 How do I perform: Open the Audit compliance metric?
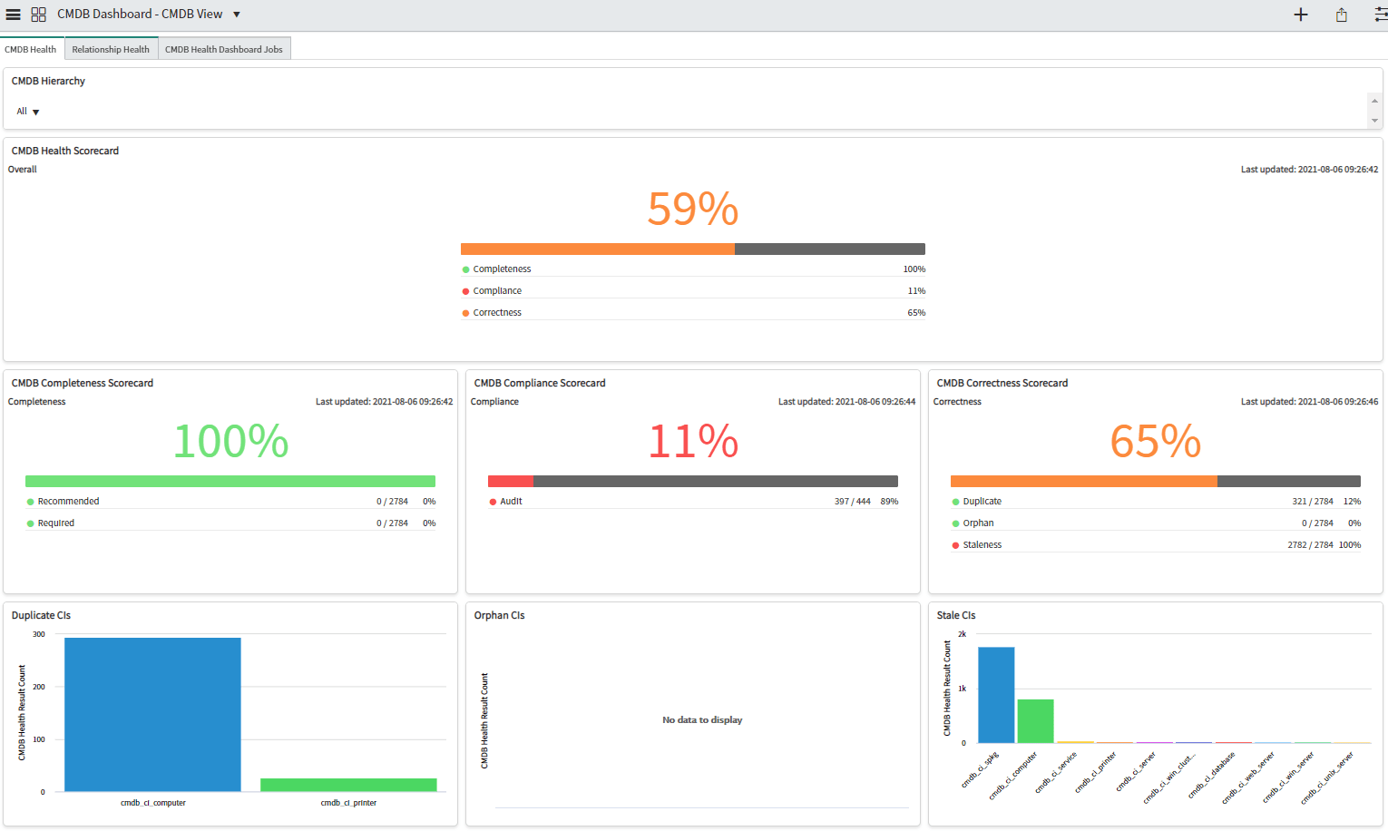click(693, 502)
